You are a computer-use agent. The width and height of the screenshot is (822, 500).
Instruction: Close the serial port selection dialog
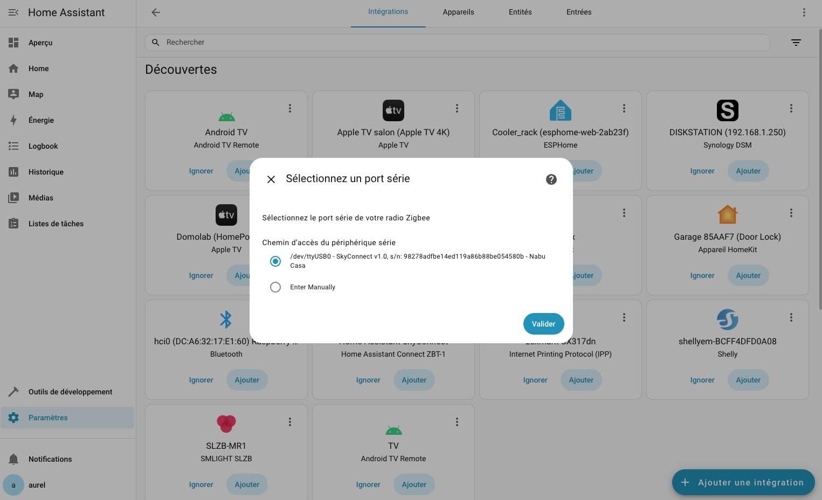point(271,179)
